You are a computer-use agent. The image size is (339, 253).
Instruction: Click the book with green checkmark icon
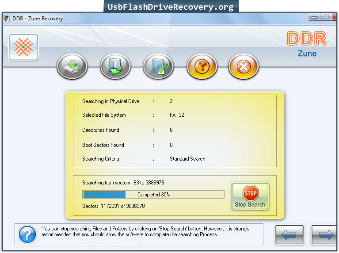(x=158, y=66)
